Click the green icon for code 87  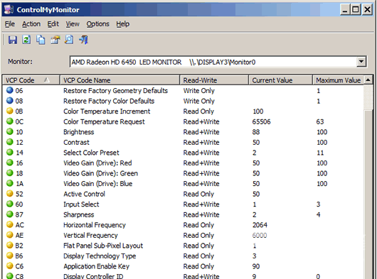[10, 214]
